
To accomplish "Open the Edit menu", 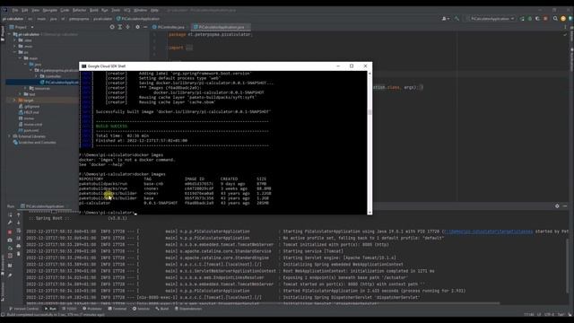I will 24,10.
